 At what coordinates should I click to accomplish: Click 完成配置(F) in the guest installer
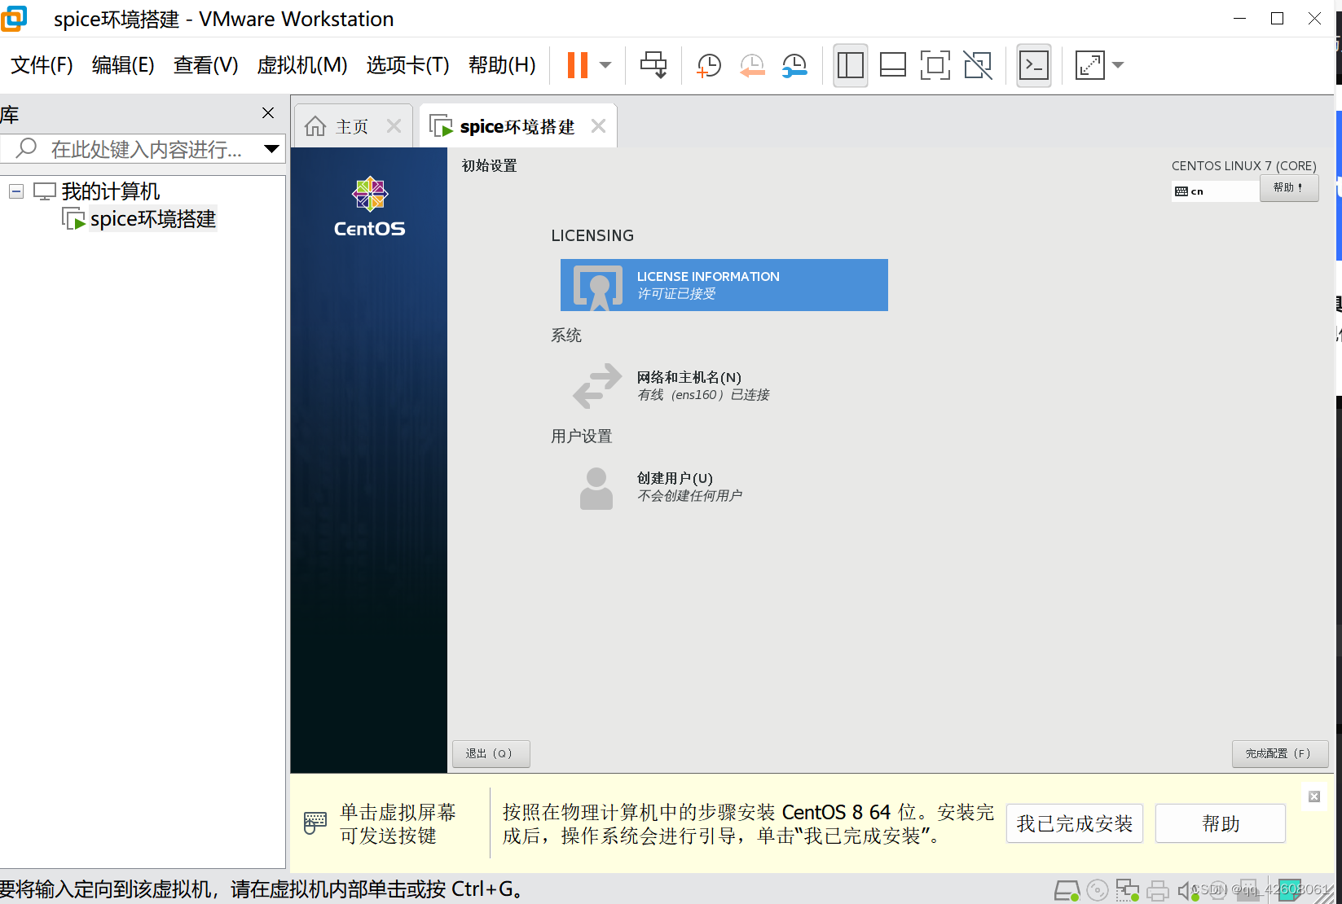1279,753
